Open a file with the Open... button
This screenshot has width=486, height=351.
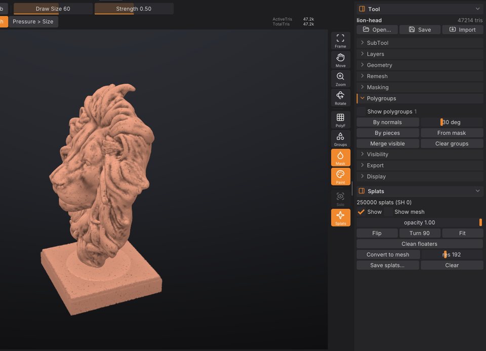click(x=377, y=30)
